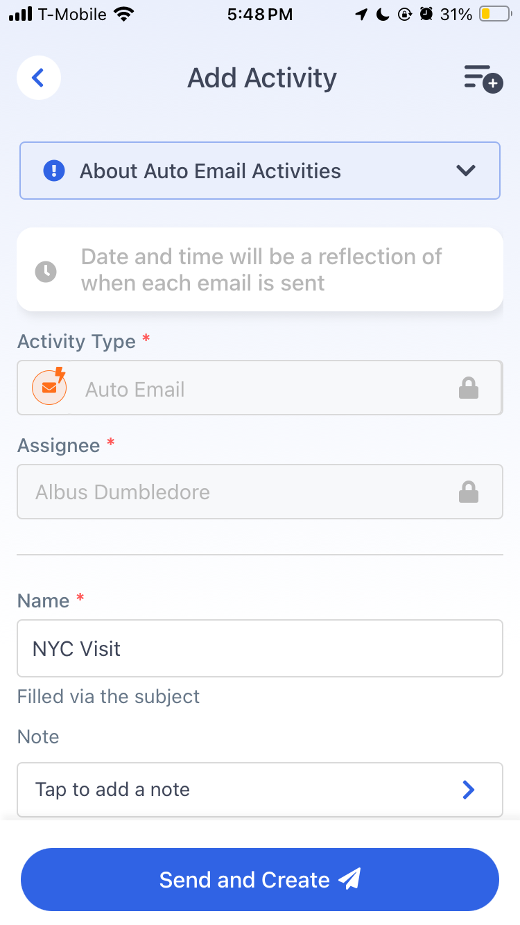Open the note editor chevron arrow
The image size is (520, 925).
(469, 789)
